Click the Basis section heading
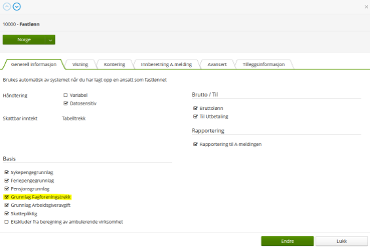Image resolution: width=370 pixels, height=250 pixels. point(9,159)
